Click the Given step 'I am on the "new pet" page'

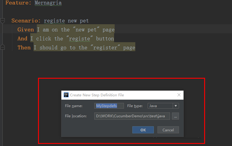(76, 30)
